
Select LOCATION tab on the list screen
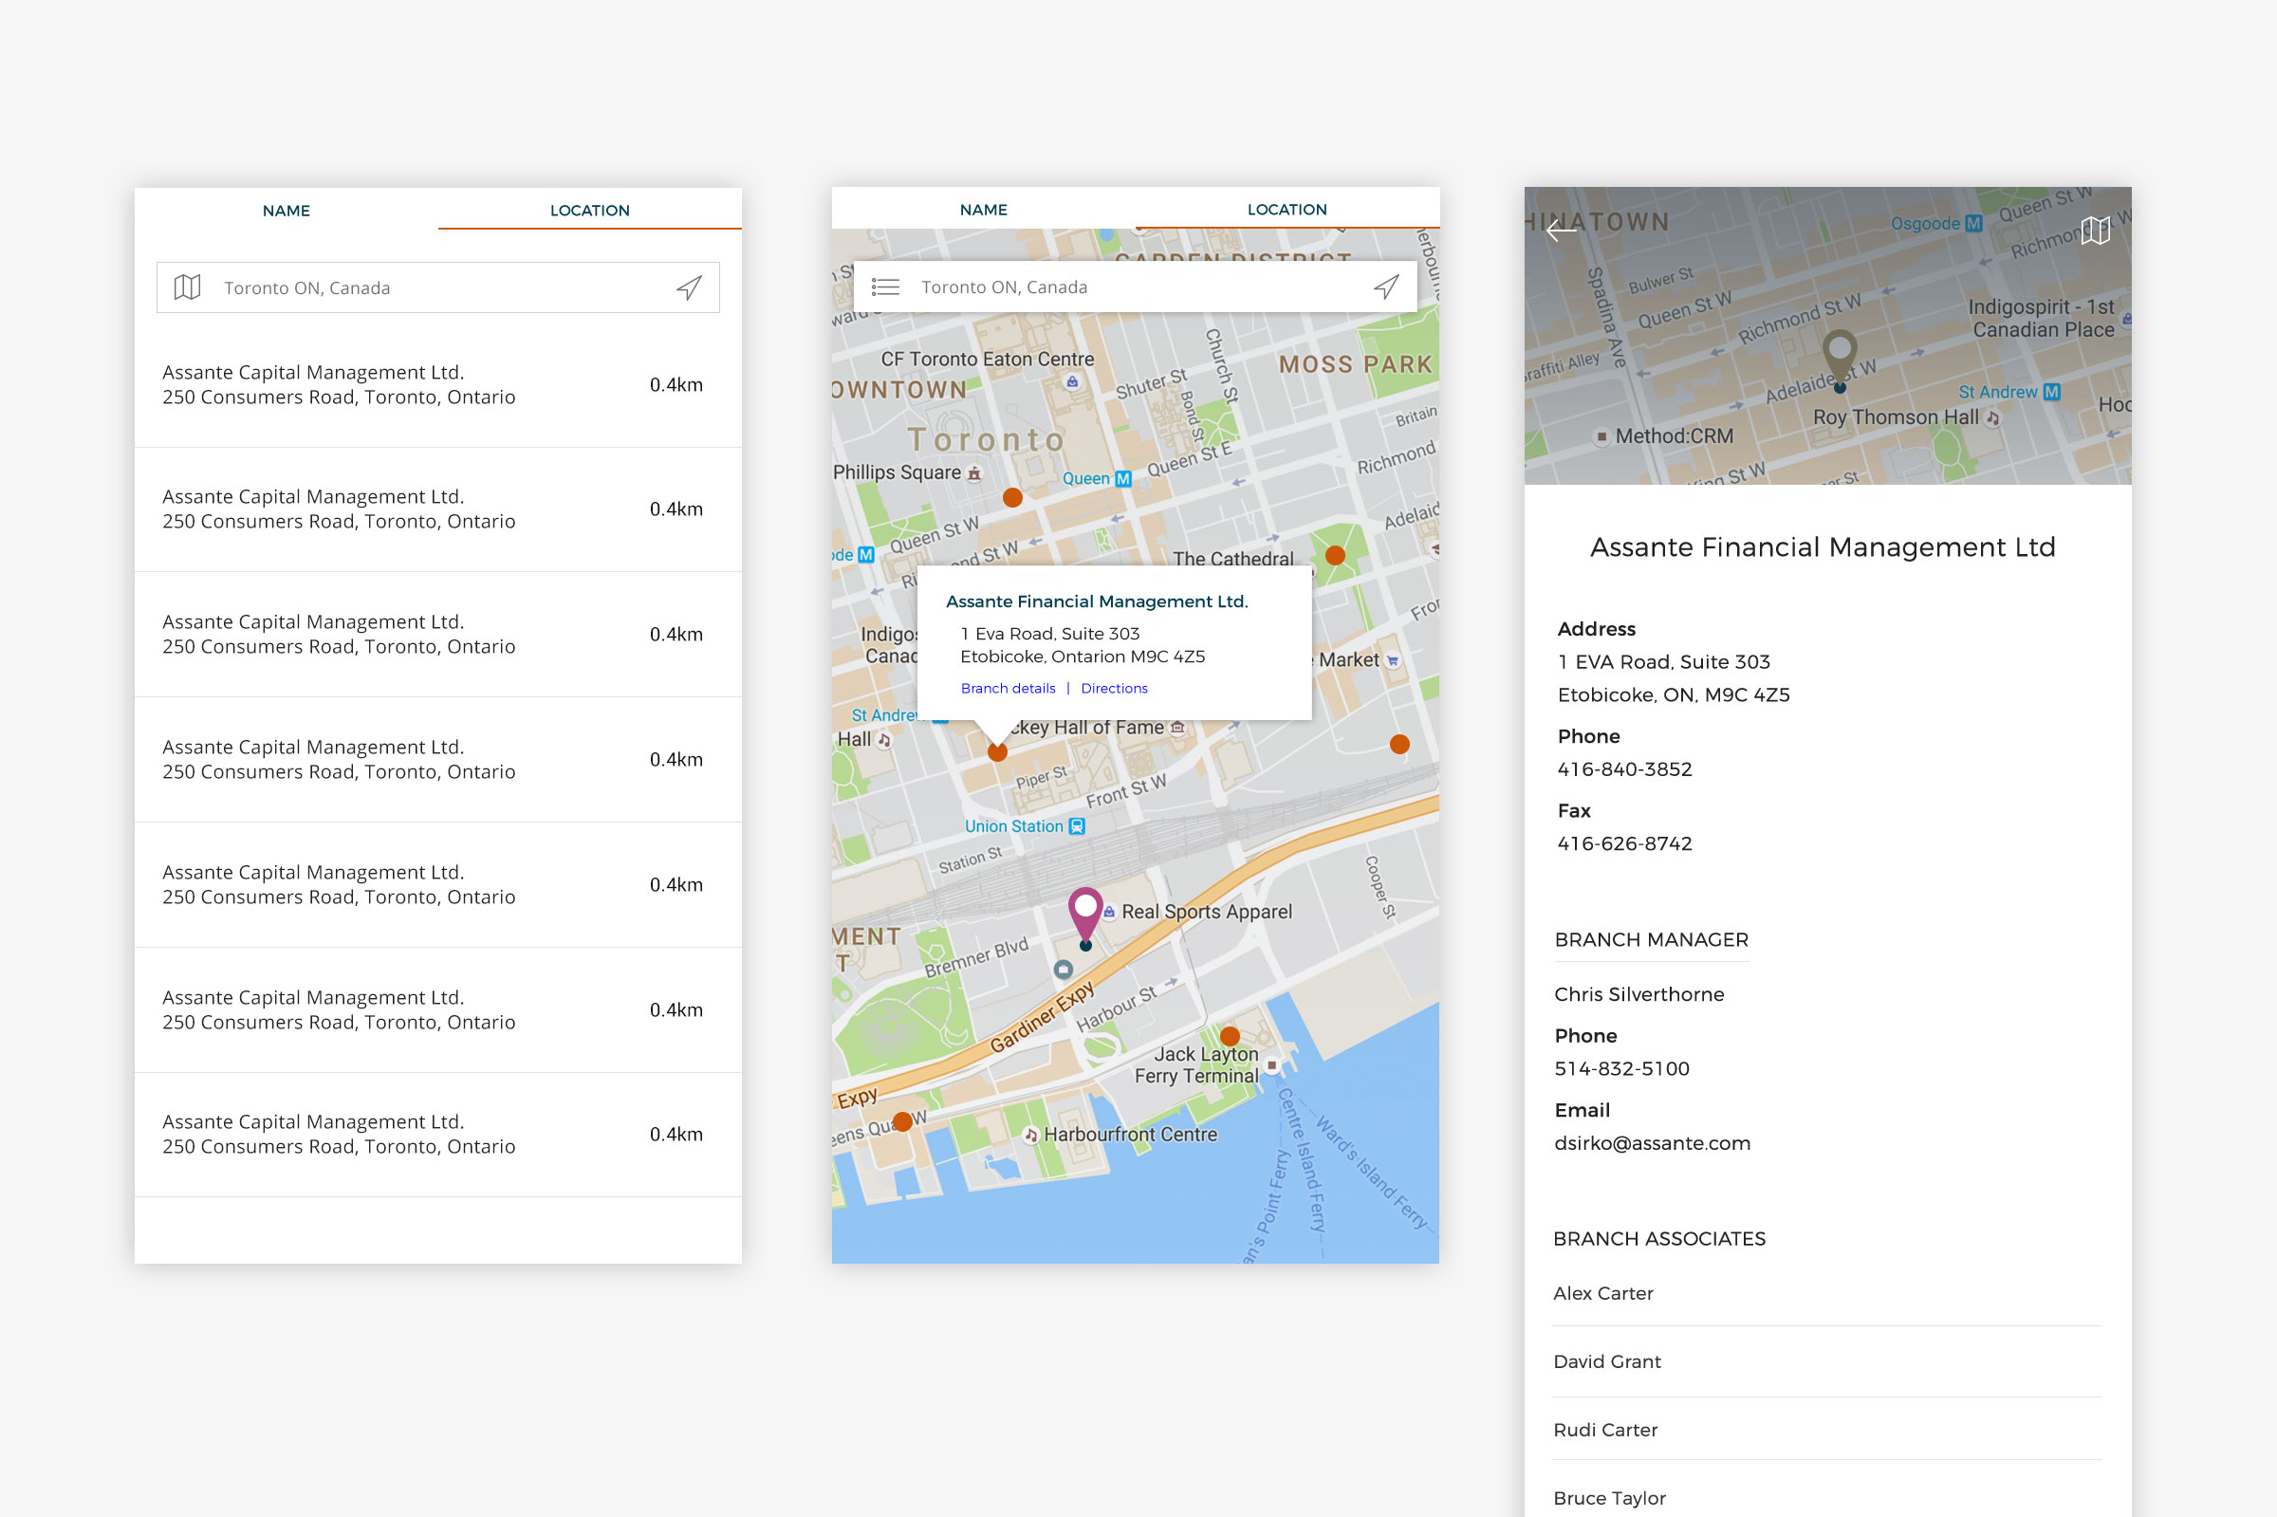[x=590, y=210]
